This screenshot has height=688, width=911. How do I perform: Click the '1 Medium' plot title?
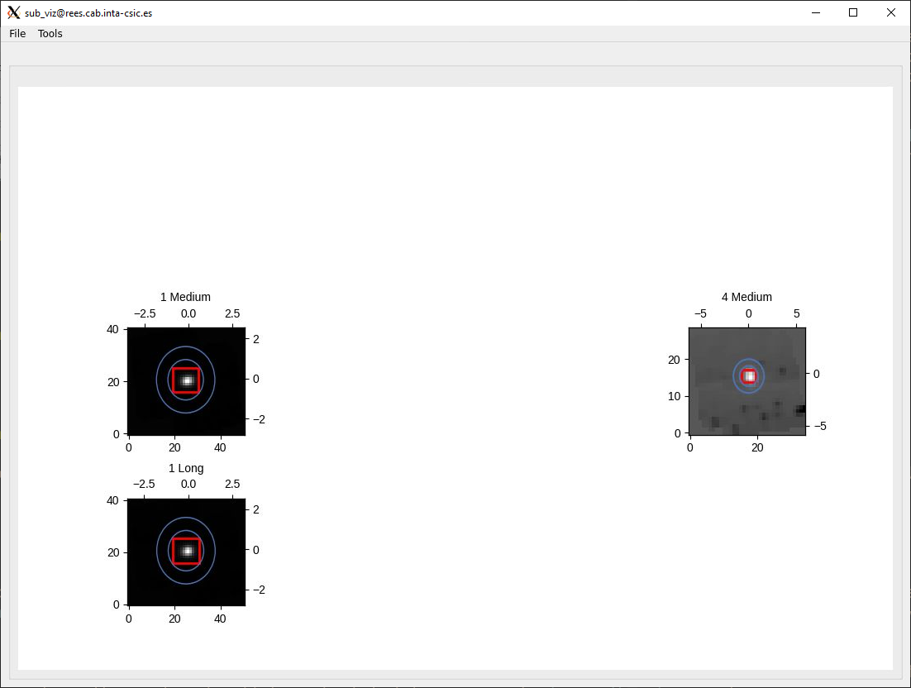pos(185,297)
